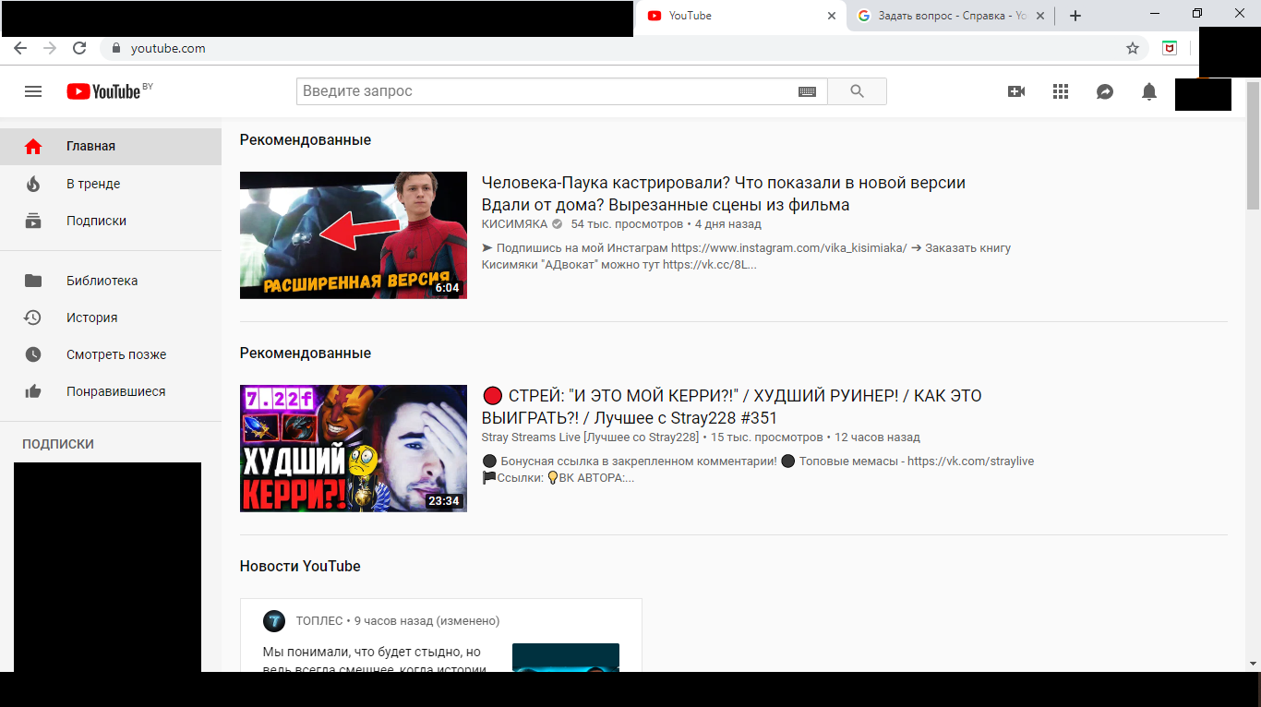Open the ХУДШИЙ КЕРРИ video thumbnail
Screen dimensions: 1261x707
[x=354, y=449]
